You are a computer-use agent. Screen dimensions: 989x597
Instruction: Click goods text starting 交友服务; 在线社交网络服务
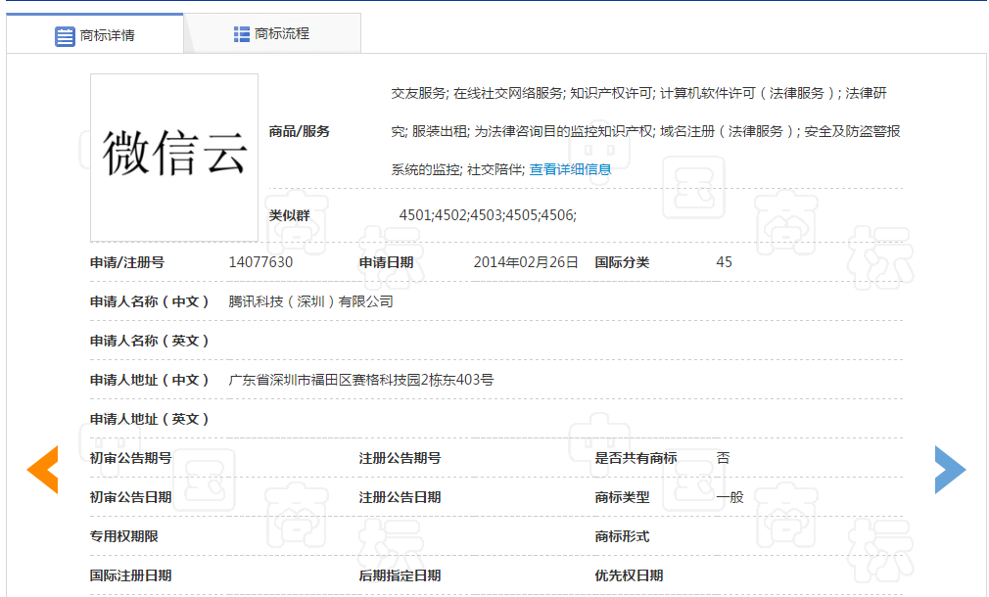(x=645, y=131)
